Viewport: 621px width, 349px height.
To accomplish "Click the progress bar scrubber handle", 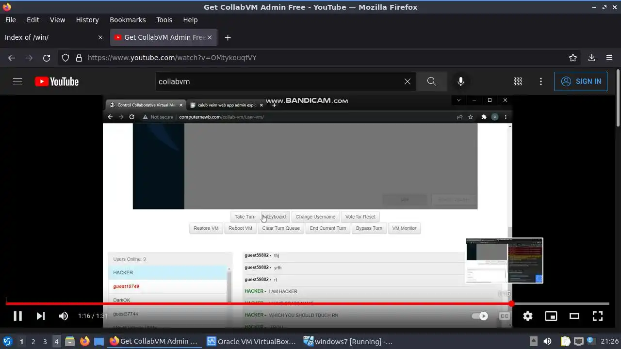I will tap(512, 304).
